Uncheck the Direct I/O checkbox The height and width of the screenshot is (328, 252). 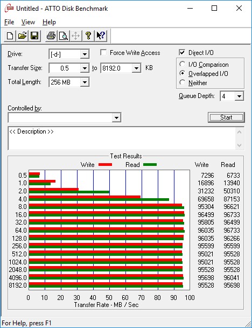[x=182, y=52]
